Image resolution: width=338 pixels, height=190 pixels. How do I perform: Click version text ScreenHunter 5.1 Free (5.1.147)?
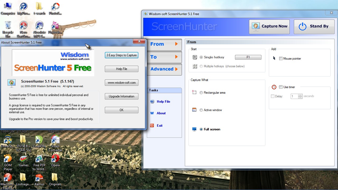(x=48, y=82)
